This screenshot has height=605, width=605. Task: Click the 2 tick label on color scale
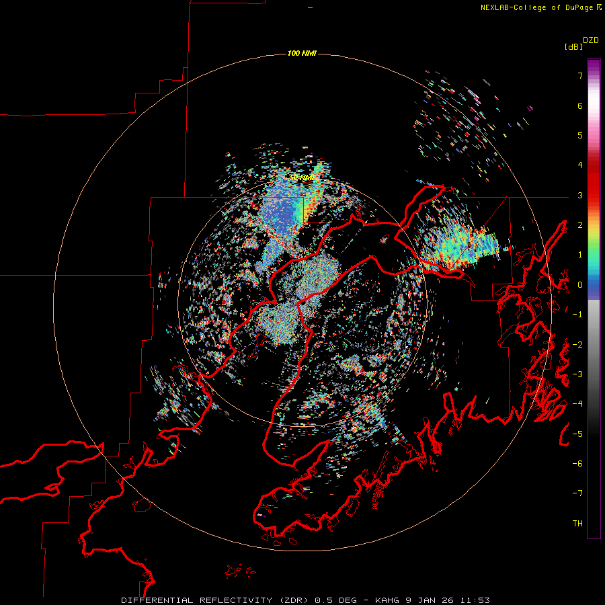tap(580, 225)
